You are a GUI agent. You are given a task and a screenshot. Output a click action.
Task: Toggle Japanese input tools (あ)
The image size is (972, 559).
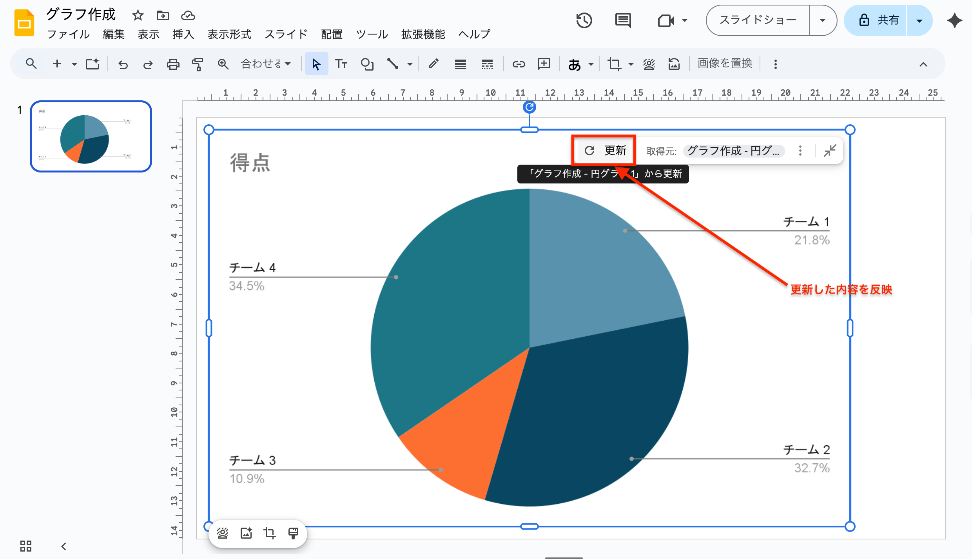click(575, 64)
